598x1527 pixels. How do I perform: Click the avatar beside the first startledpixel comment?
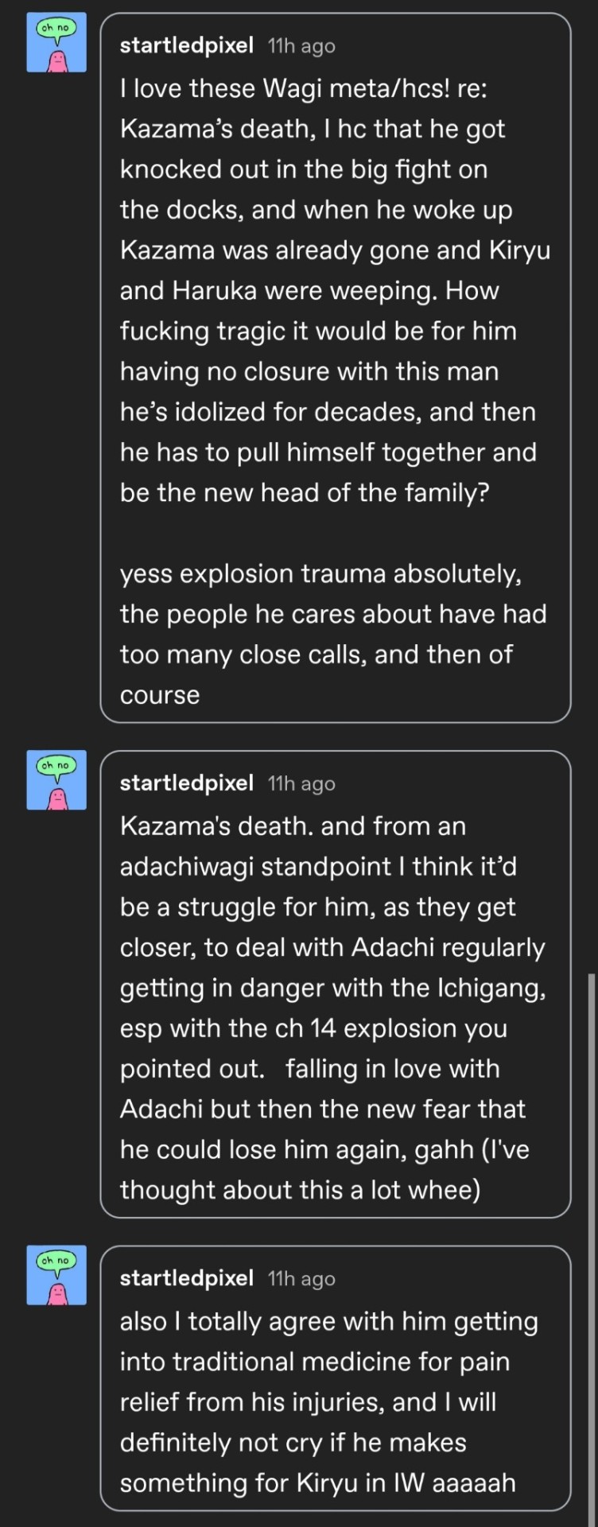(56, 43)
